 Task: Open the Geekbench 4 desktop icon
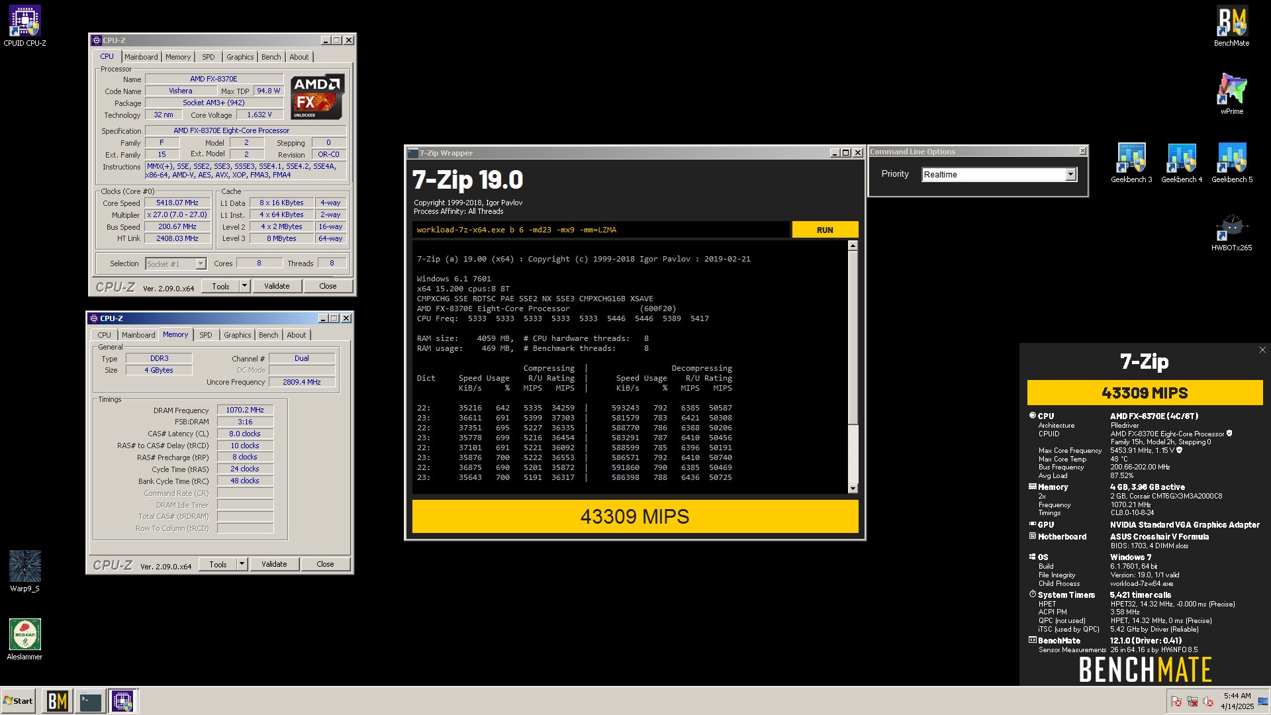click(1181, 163)
